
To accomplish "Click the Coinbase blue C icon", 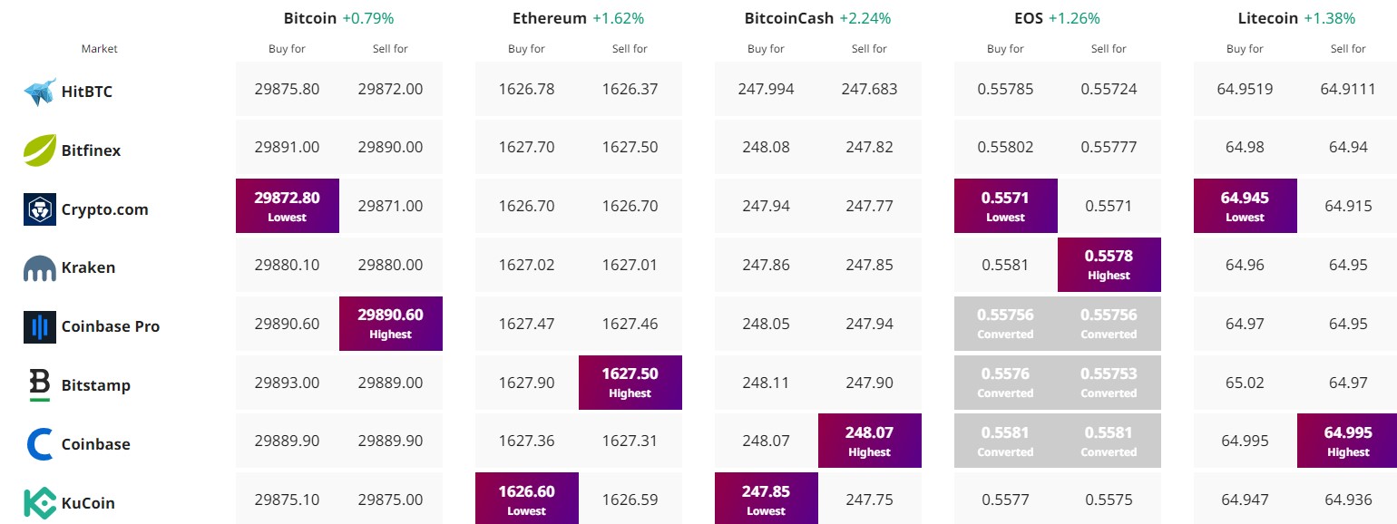I will pos(40,444).
